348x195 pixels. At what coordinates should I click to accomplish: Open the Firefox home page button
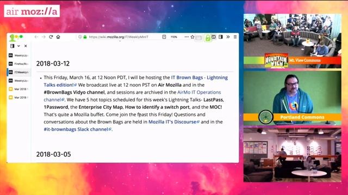pos(58,37)
